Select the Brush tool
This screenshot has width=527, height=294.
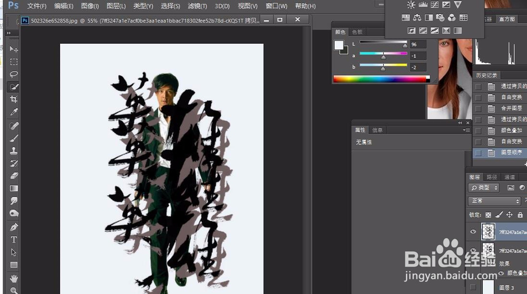click(14, 138)
